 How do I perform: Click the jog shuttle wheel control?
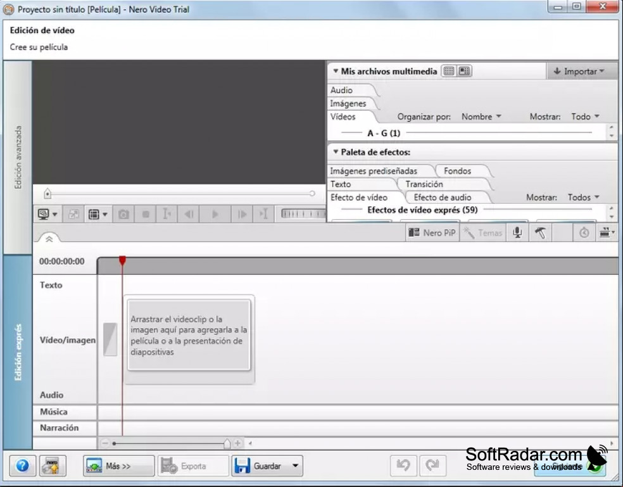point(303,214)
